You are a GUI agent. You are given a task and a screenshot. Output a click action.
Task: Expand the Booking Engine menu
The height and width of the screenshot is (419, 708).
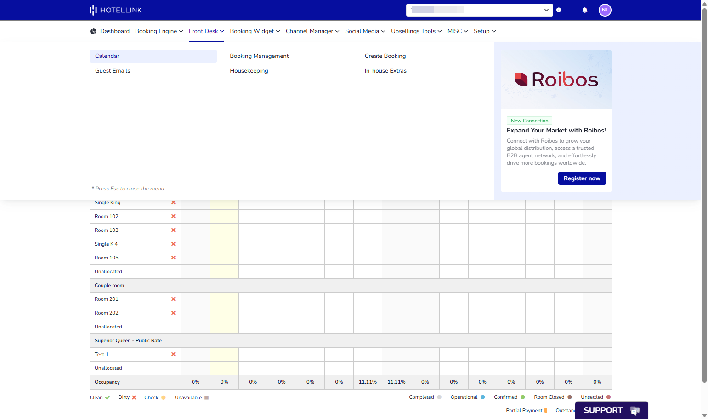159,31
